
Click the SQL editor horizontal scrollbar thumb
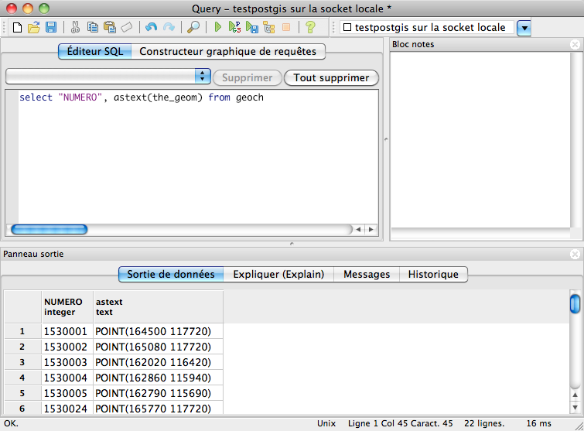(x=49, y=229)
